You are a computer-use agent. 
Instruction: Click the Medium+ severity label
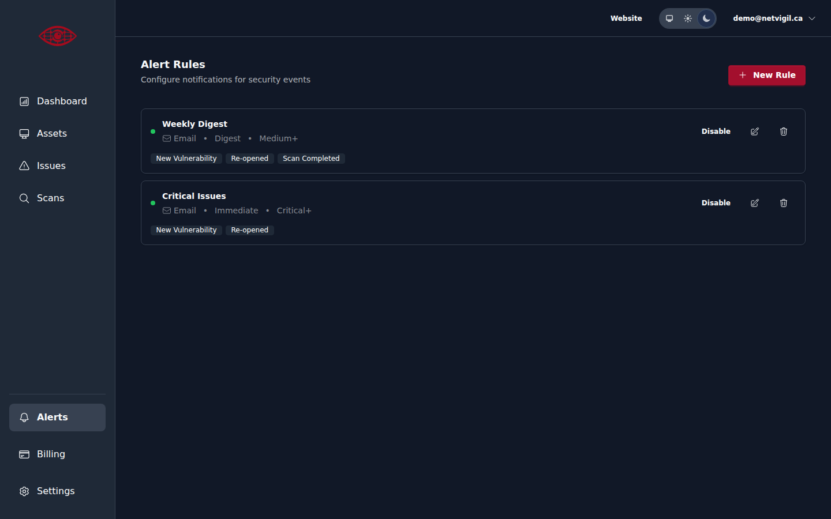[x=278, y=138]
